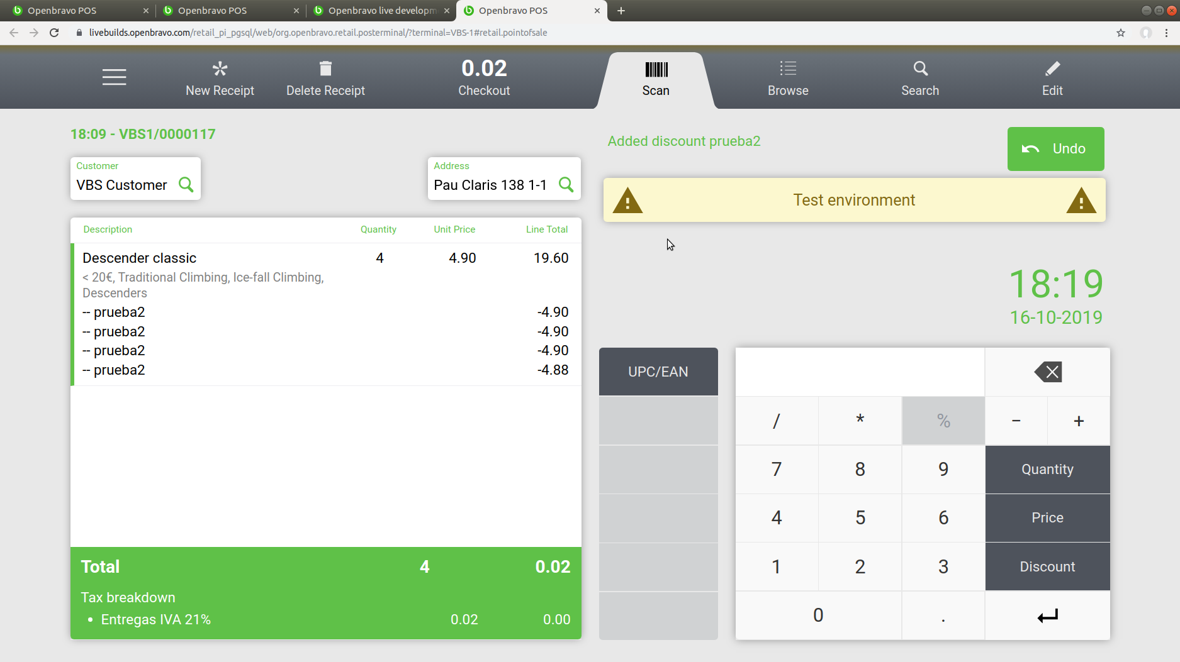Tap keypad digit 6

943,518
